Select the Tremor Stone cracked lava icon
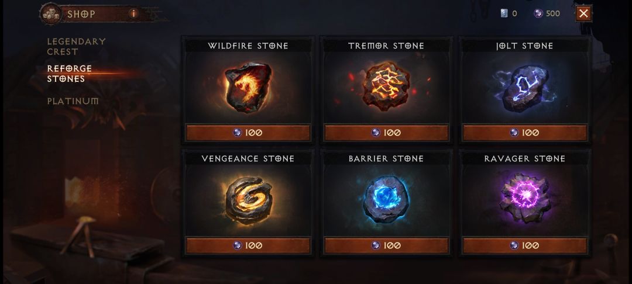Screen dimensions: 632x284 click(x=386, y=86)
